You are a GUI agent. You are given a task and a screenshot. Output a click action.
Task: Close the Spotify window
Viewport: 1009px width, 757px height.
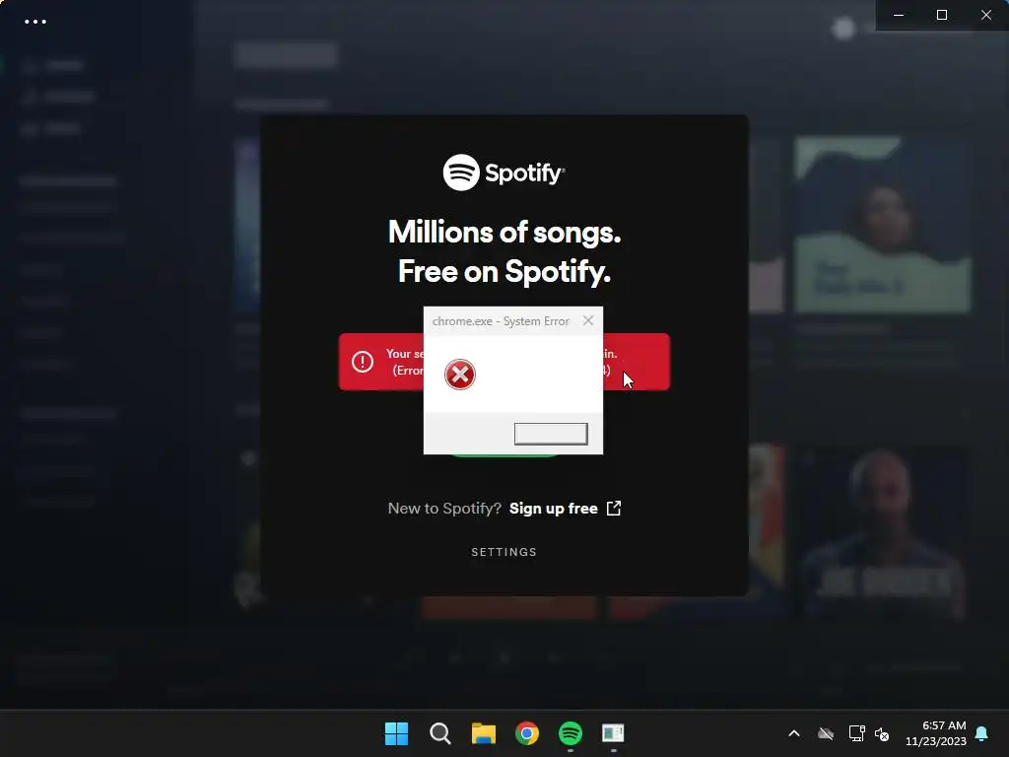[x=985, y=15]
